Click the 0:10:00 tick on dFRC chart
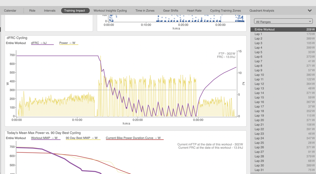 point(77,120)
